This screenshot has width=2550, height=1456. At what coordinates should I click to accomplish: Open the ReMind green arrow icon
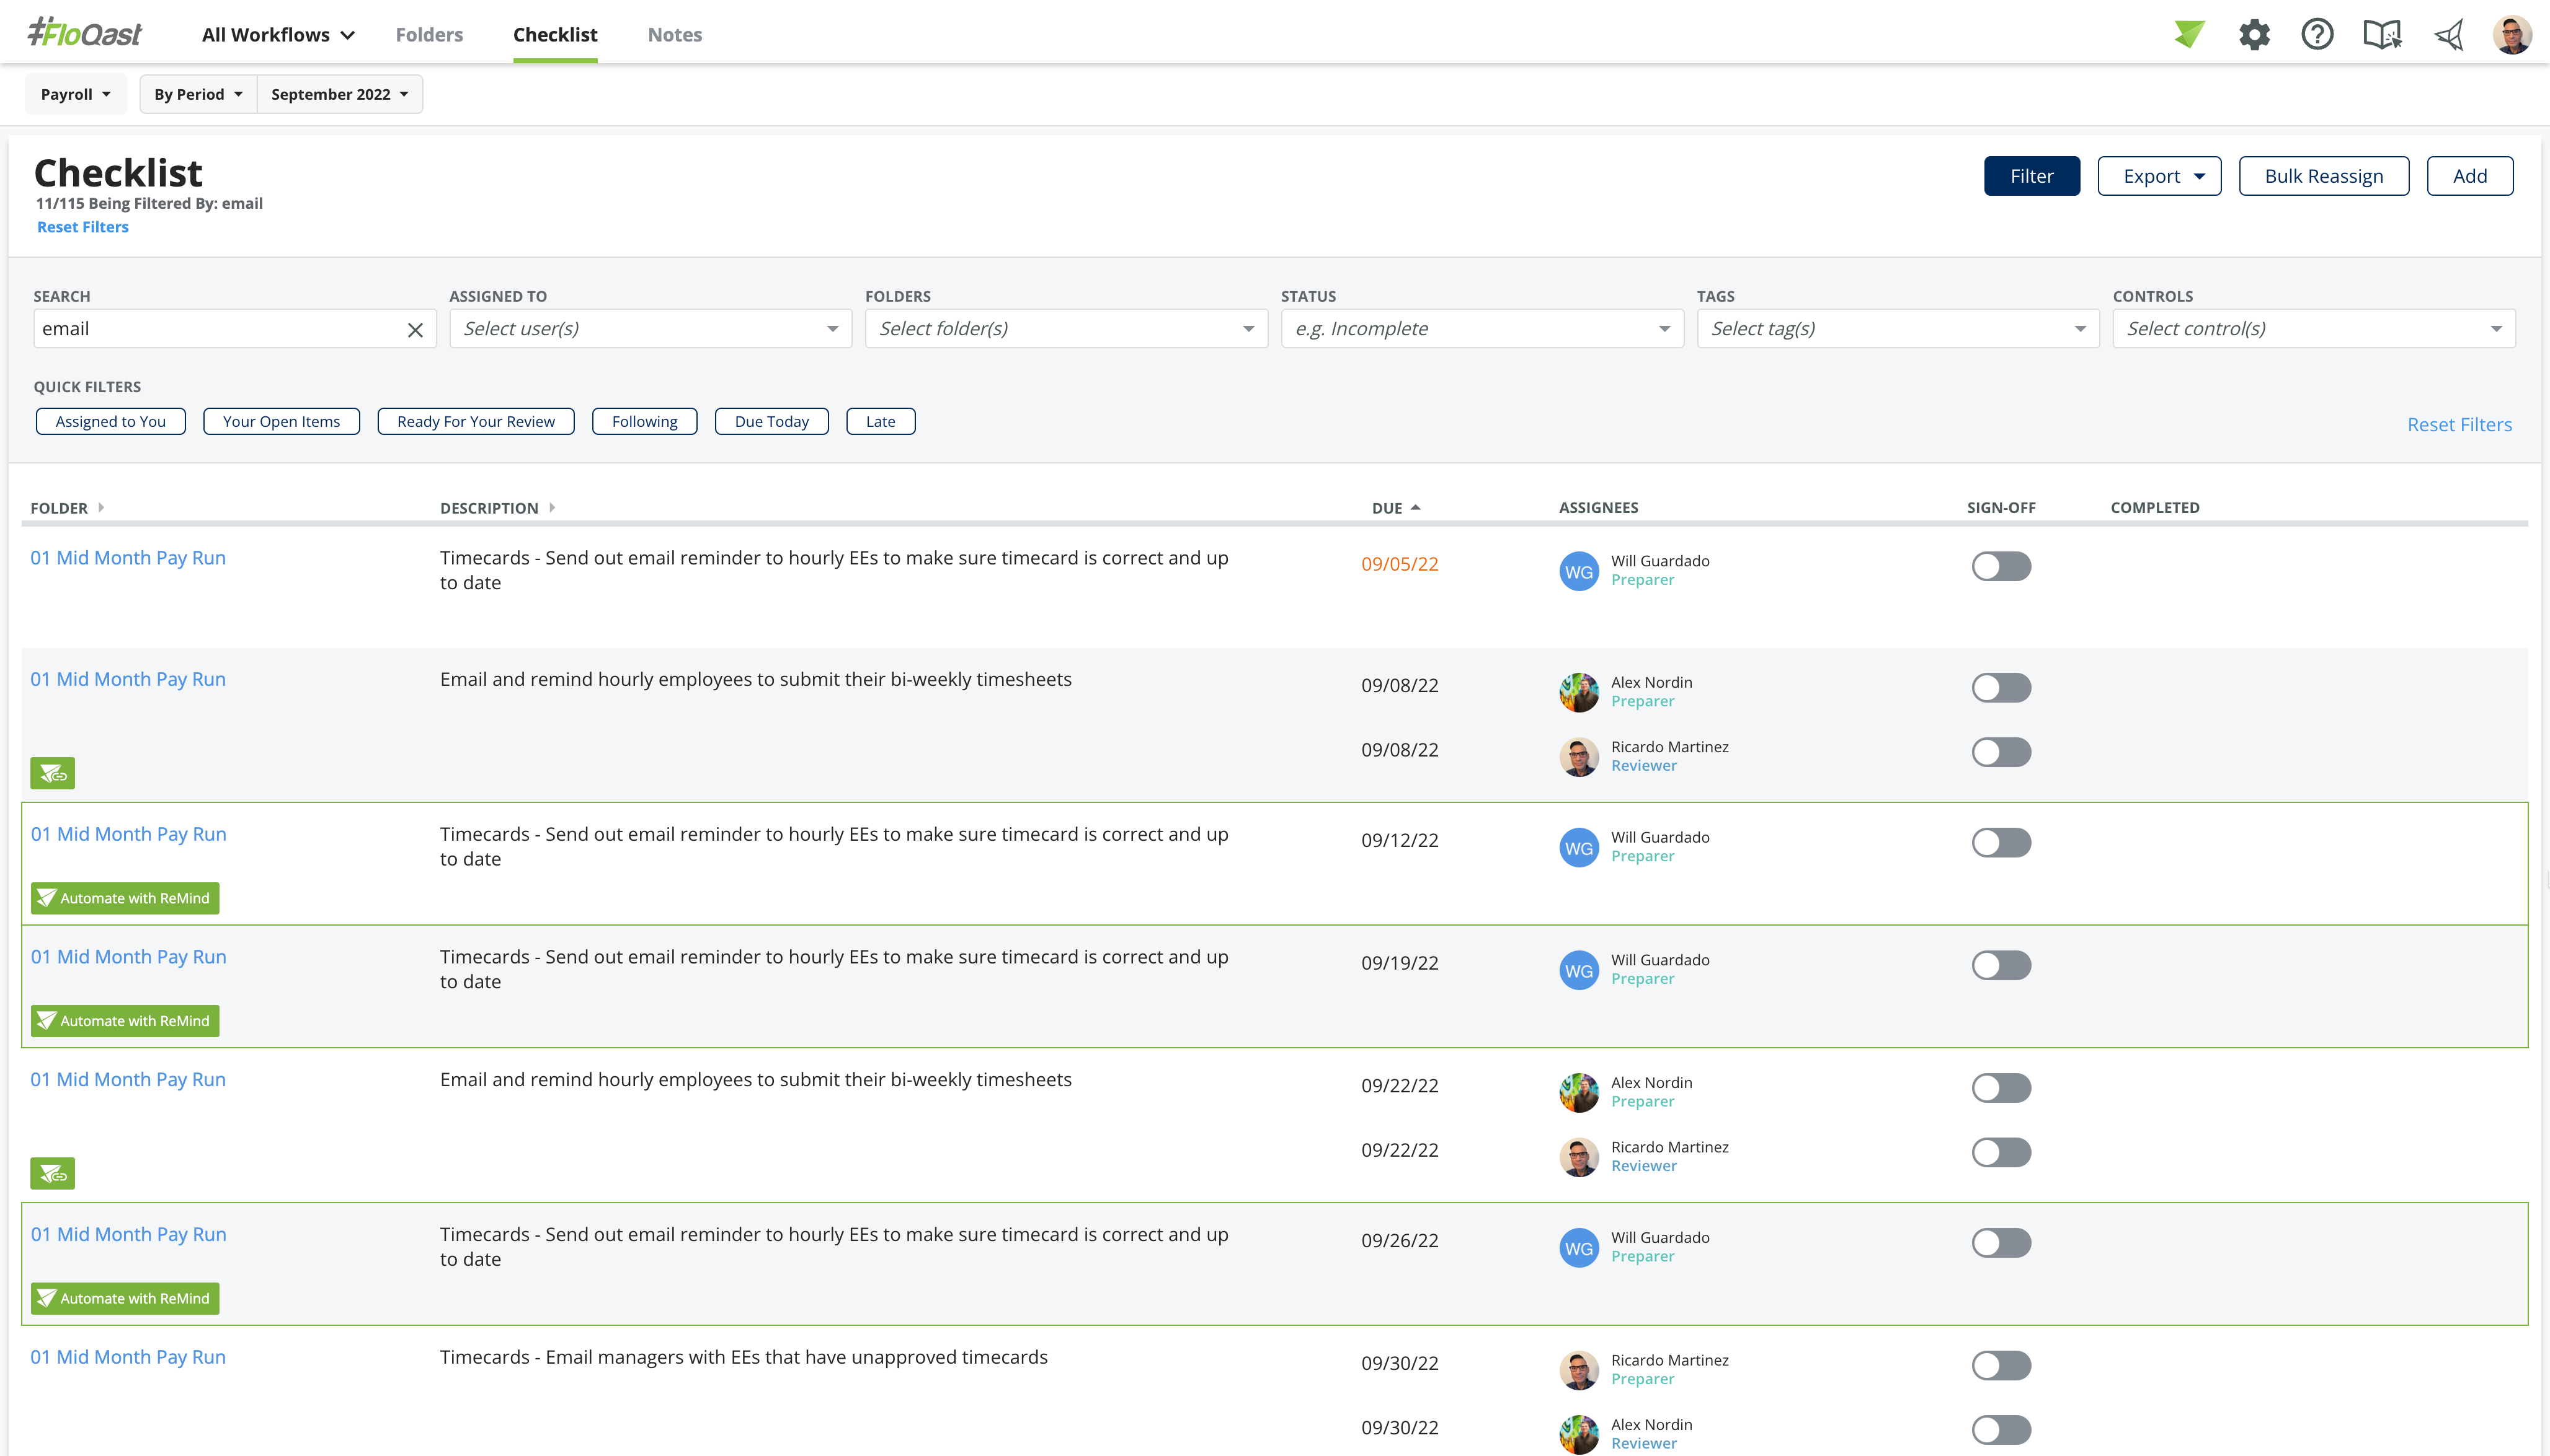2188,34
